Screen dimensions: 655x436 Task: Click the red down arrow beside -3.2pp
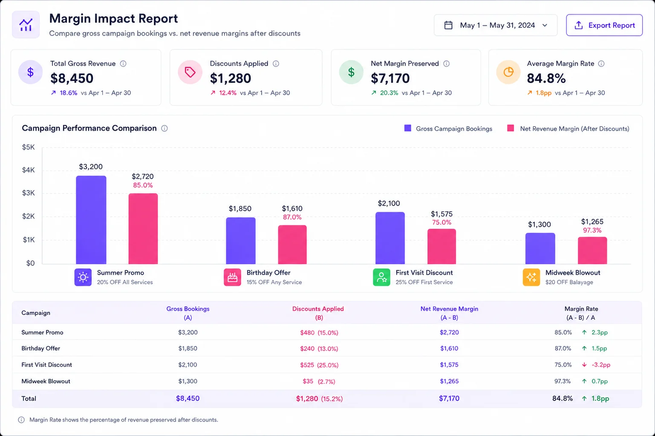[584, 365]
